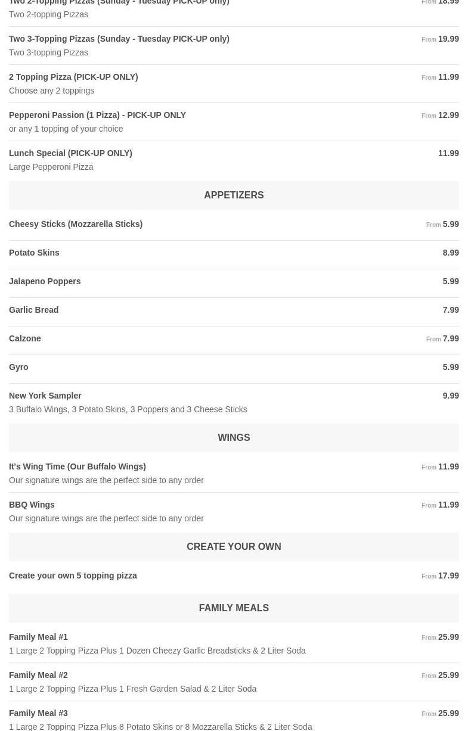Click 2 Topping Pizza (PICK-UP ONLY)
Image resolution: width=468 pixels, height=731 pixels.
[x=73, y=77]
